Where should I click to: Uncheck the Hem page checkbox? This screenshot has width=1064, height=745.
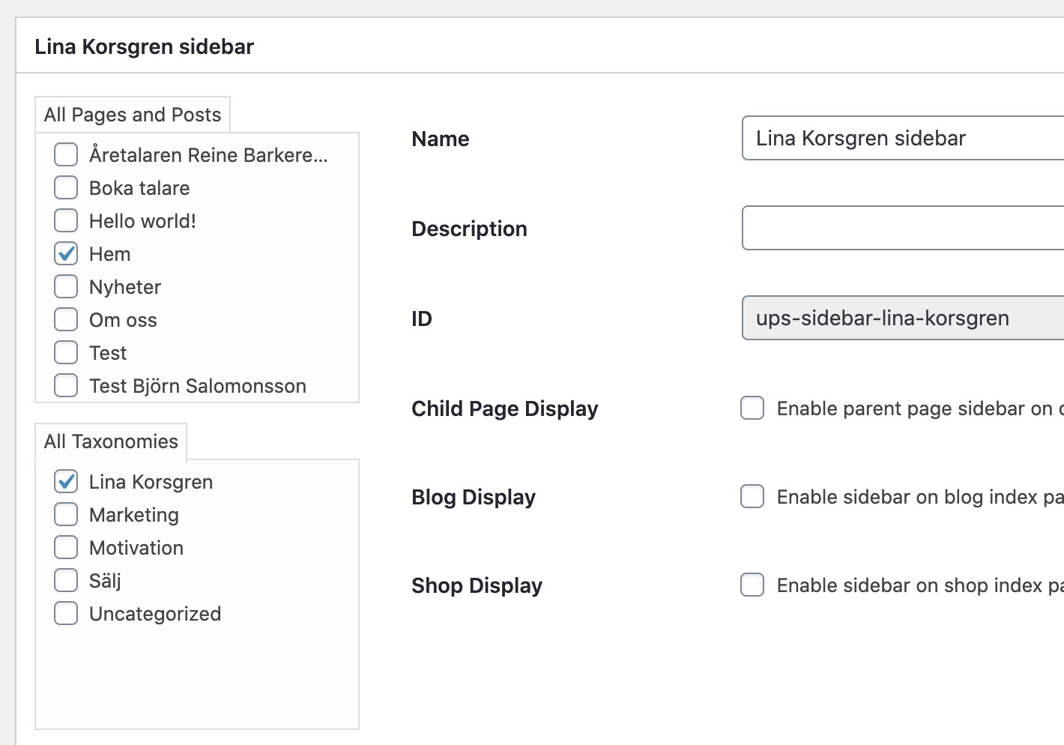pyautogui.click(x=66, y=253)
